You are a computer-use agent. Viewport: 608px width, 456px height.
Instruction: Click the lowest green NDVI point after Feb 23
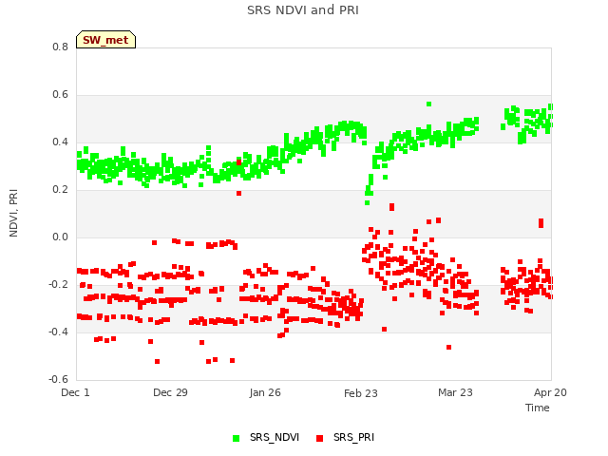(x=368, y=202)
